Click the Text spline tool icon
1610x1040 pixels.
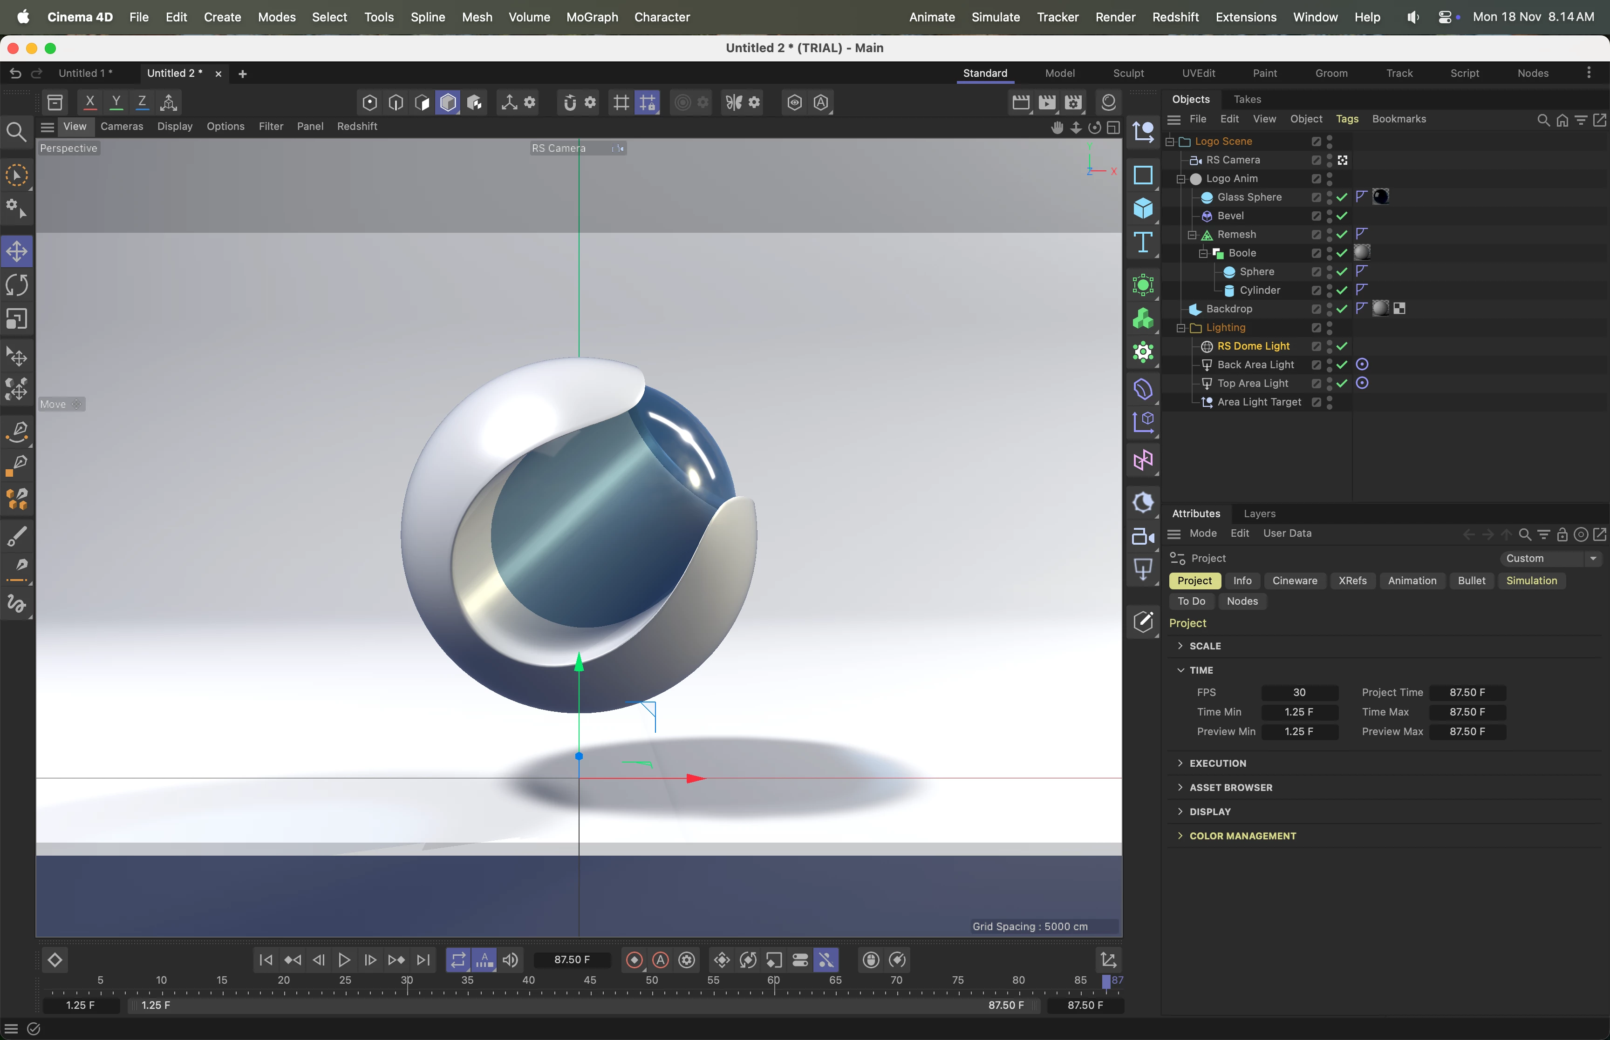point(1142,242)
